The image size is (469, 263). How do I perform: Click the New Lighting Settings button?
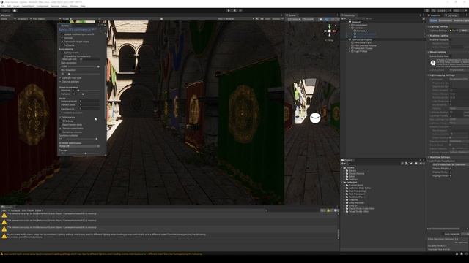tap(464, 31)
